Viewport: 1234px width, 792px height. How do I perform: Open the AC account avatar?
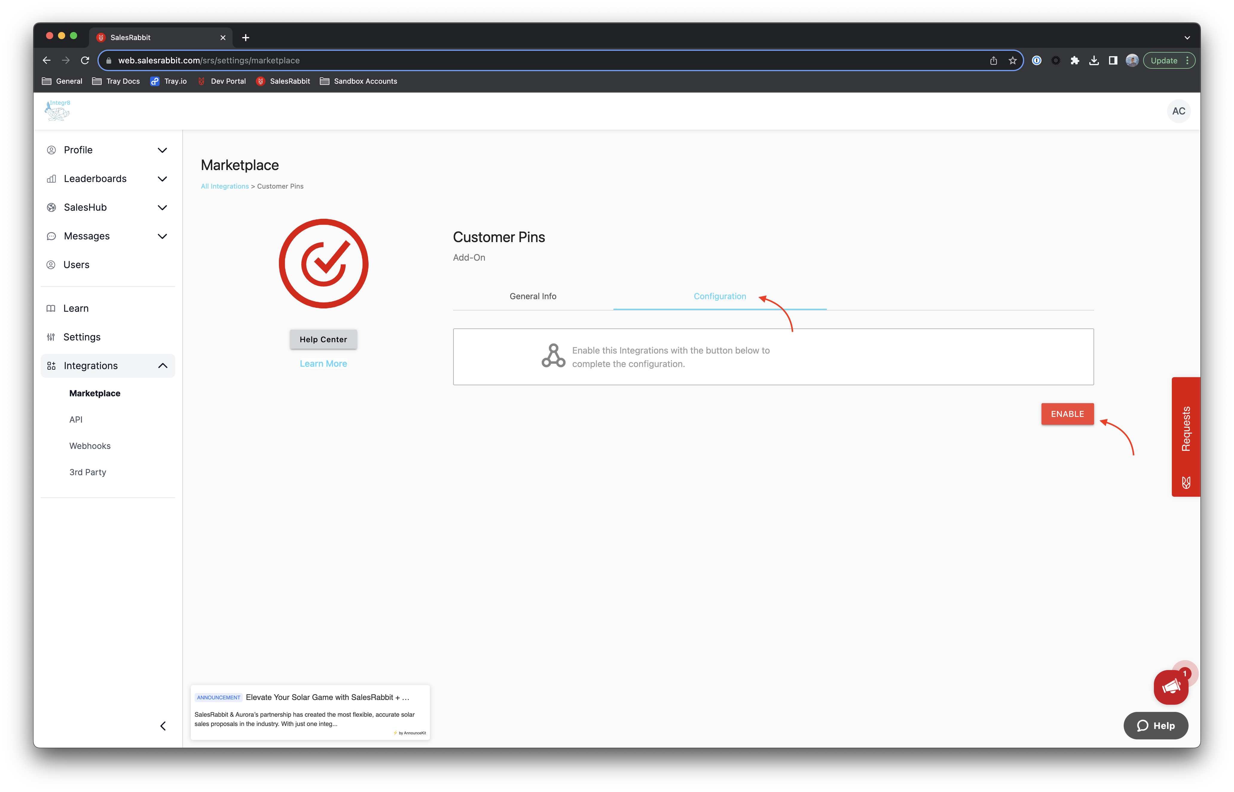coord(1178,111)
